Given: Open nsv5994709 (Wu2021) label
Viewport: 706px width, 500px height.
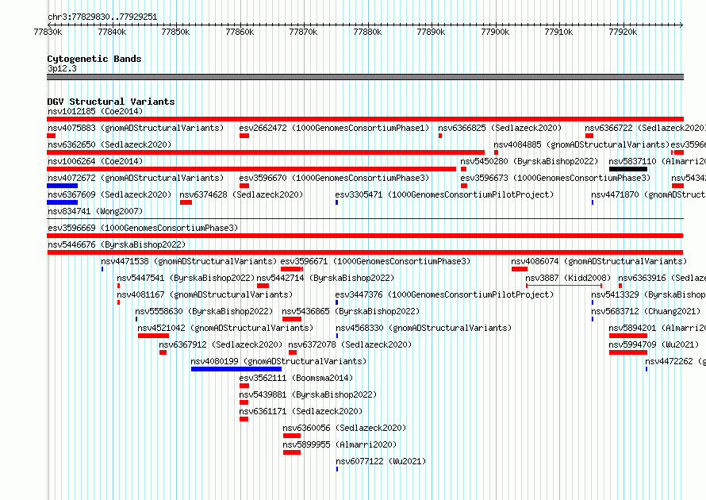Looking at the screenshot, I should pos(654,344).
